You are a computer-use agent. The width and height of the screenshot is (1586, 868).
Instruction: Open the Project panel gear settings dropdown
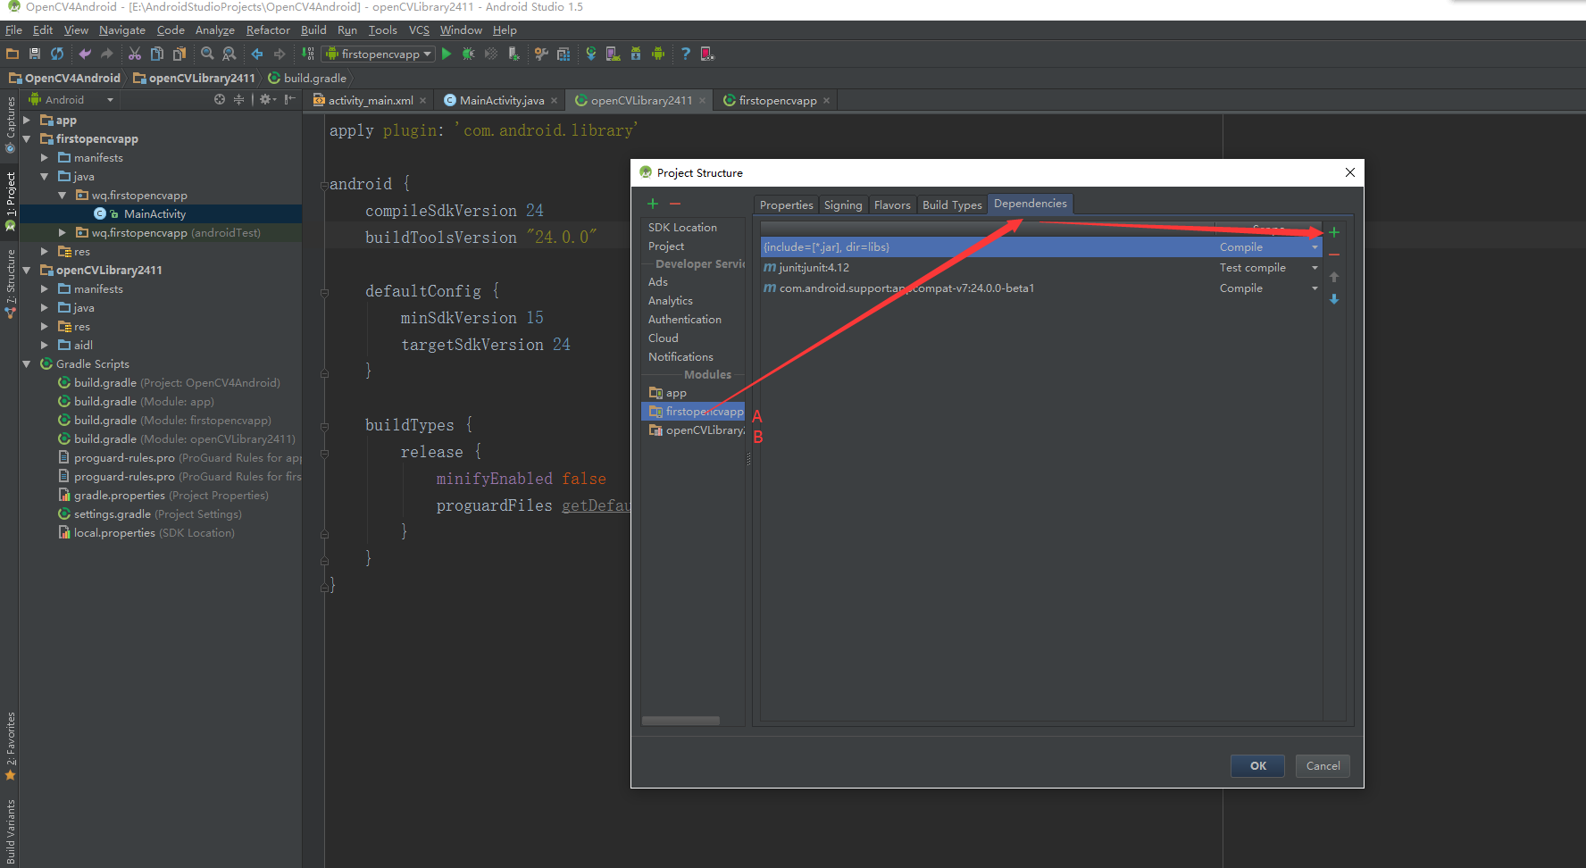click(268, 99)
